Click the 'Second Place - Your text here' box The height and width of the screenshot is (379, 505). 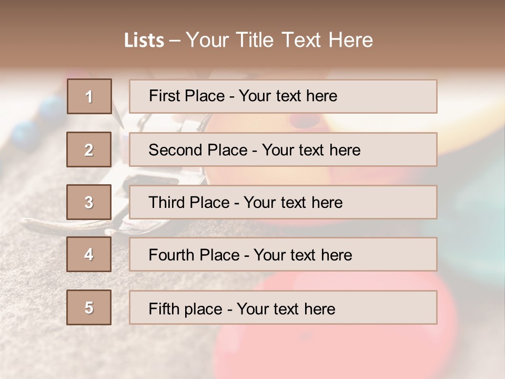[x=283, y=149]
